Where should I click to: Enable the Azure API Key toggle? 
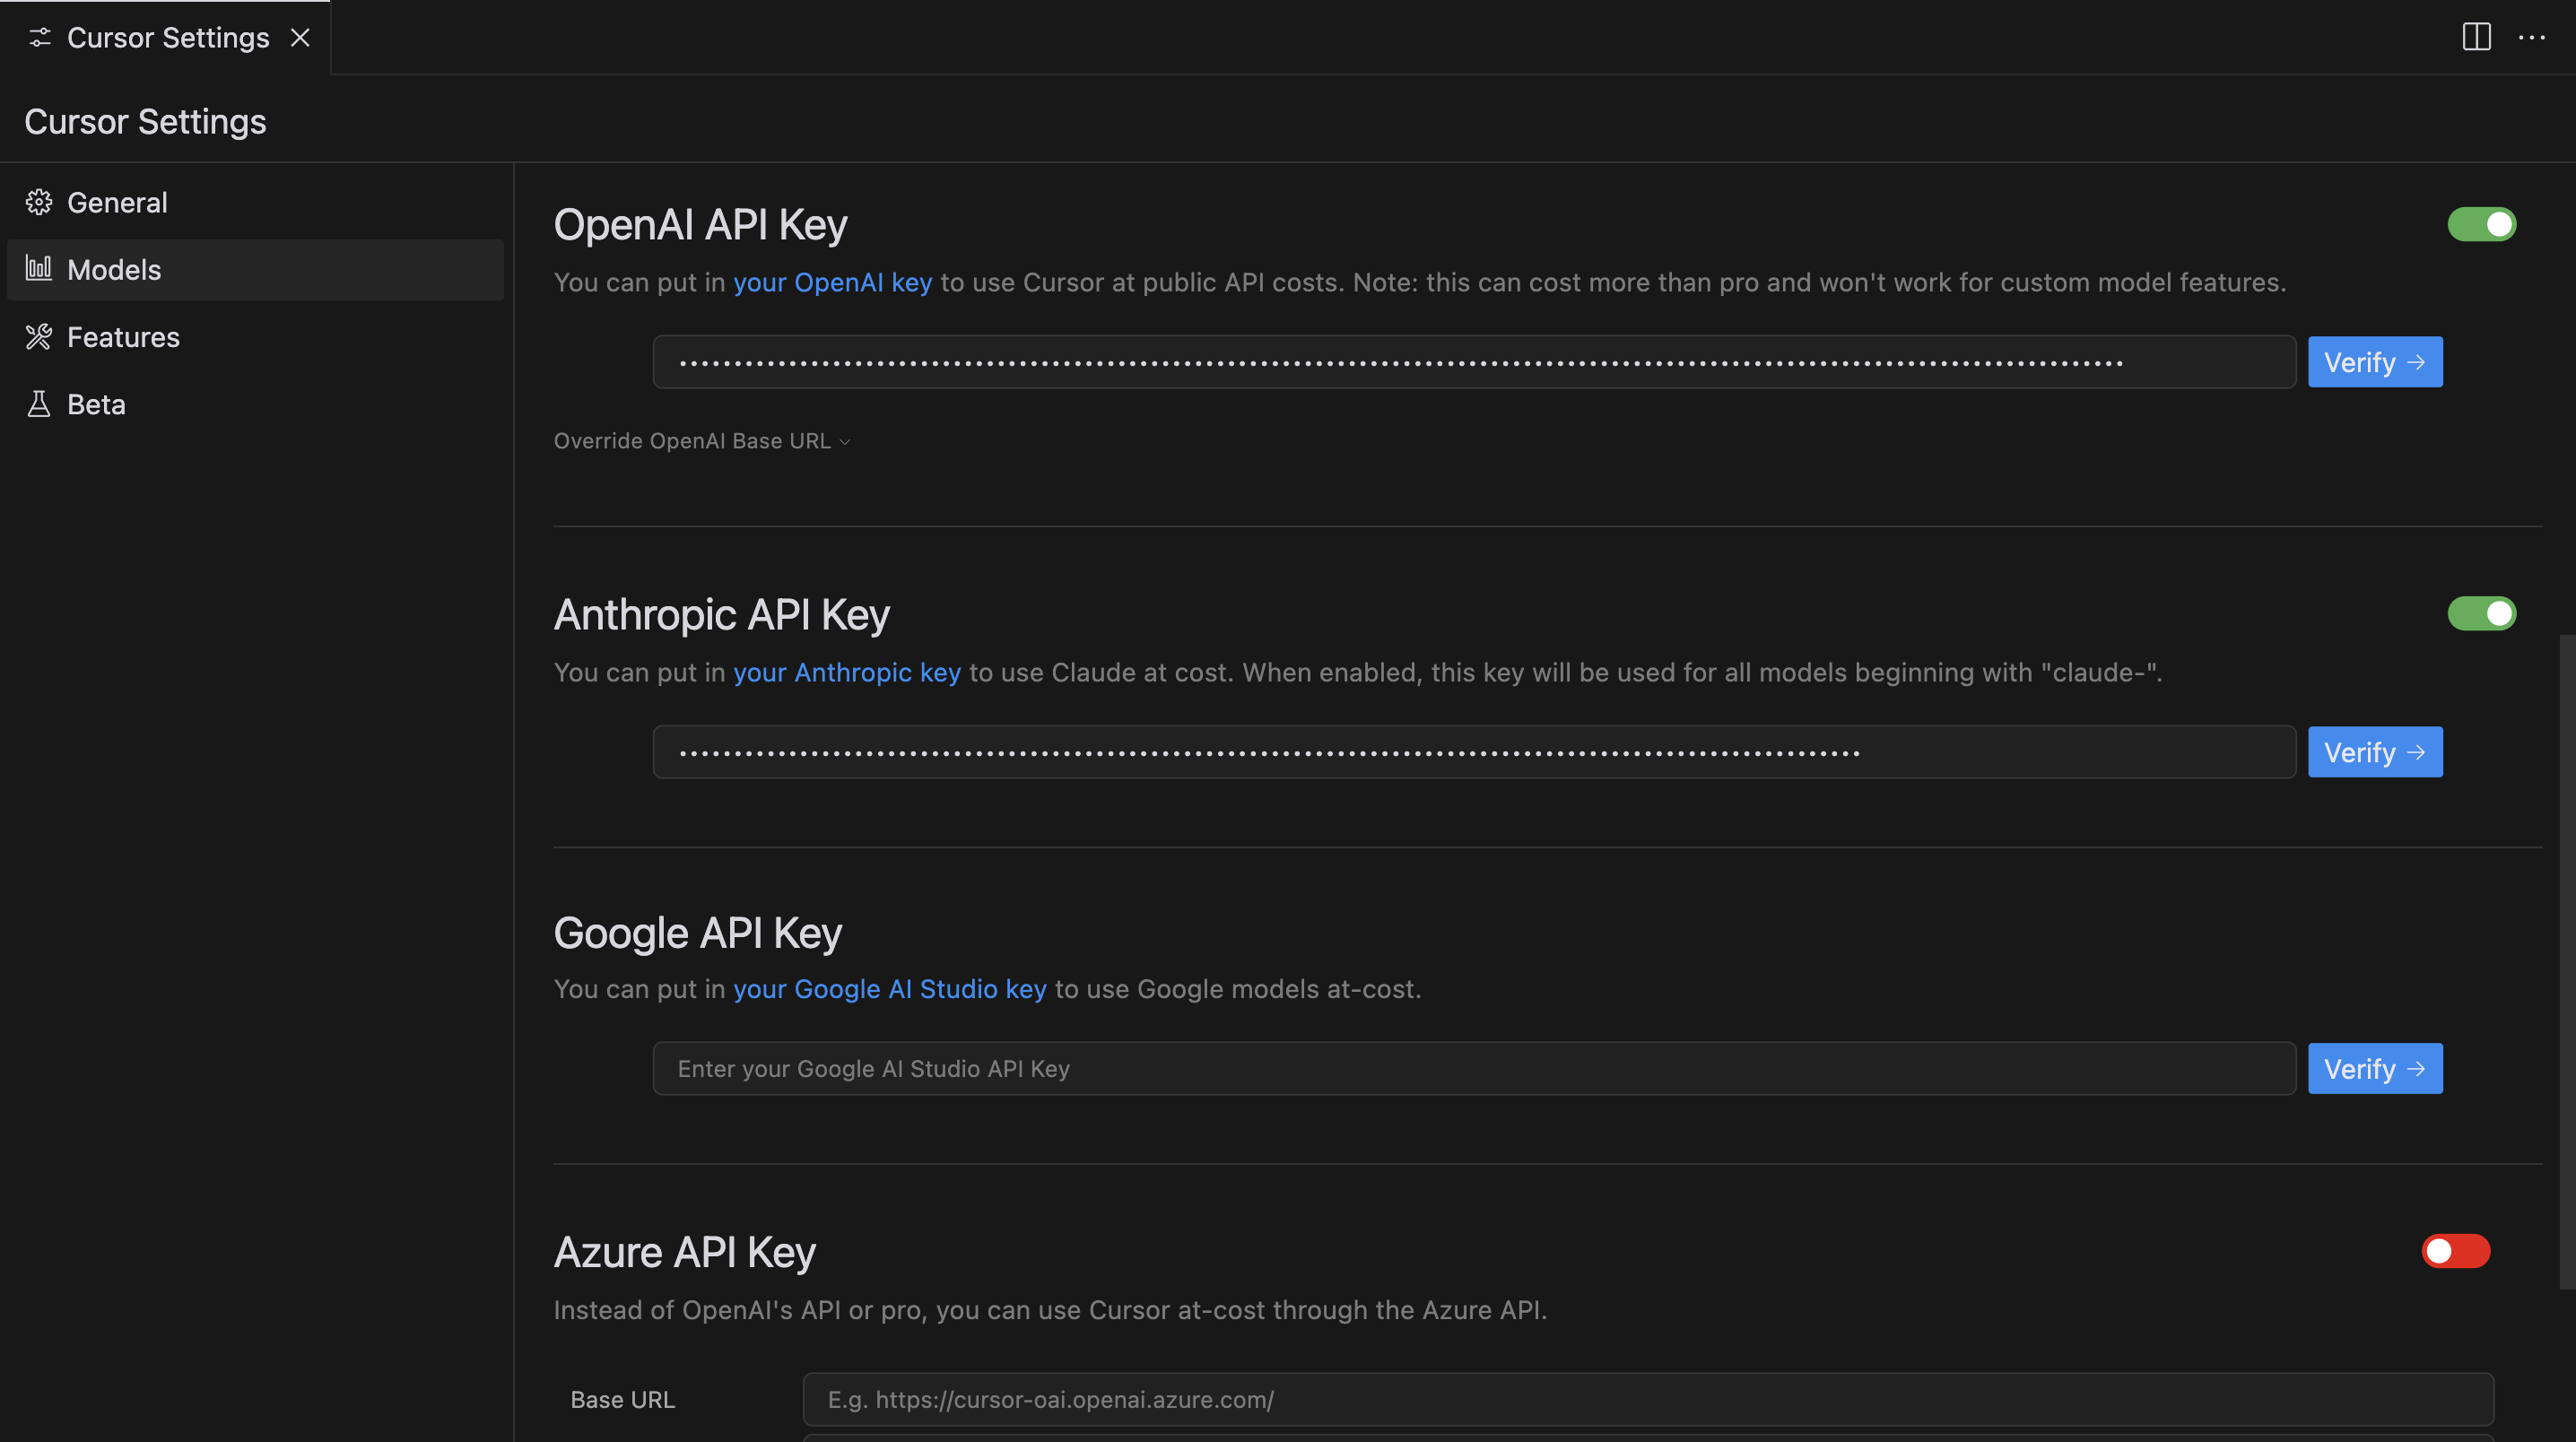click(x=2454, y=1250)
